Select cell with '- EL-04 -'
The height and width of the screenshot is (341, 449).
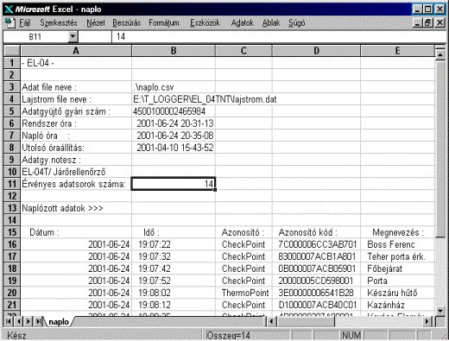pos(76,63)
